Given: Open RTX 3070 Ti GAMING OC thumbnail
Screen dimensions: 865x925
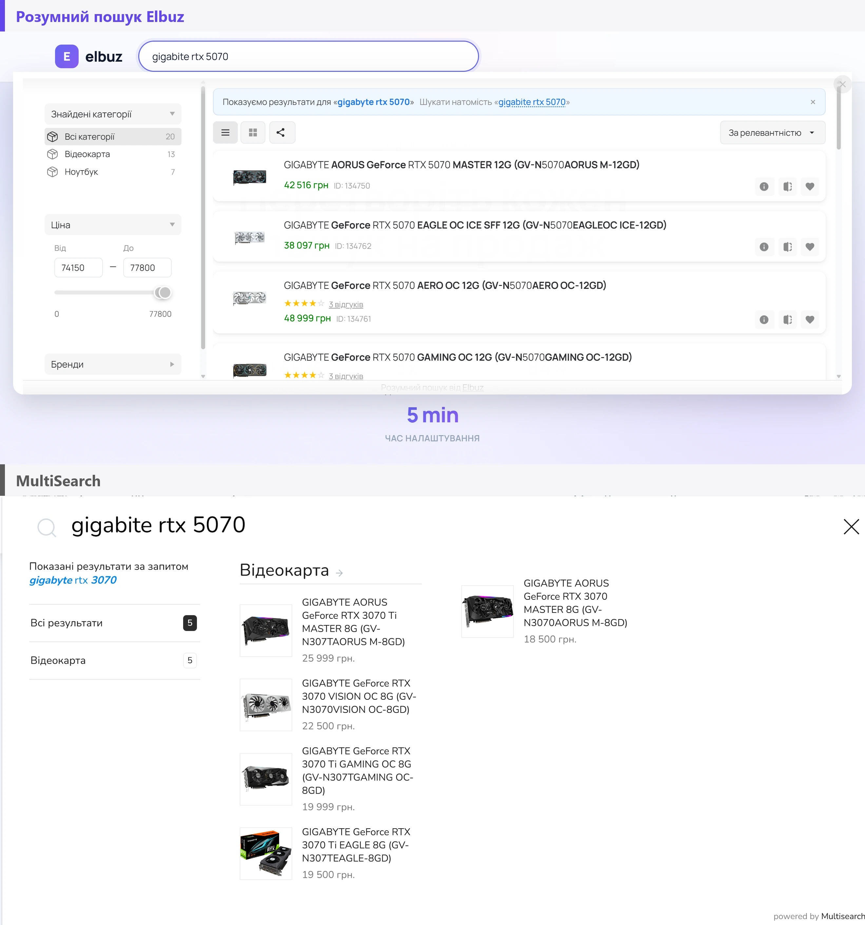Looking at the screenshot, I should coord(266,779).
